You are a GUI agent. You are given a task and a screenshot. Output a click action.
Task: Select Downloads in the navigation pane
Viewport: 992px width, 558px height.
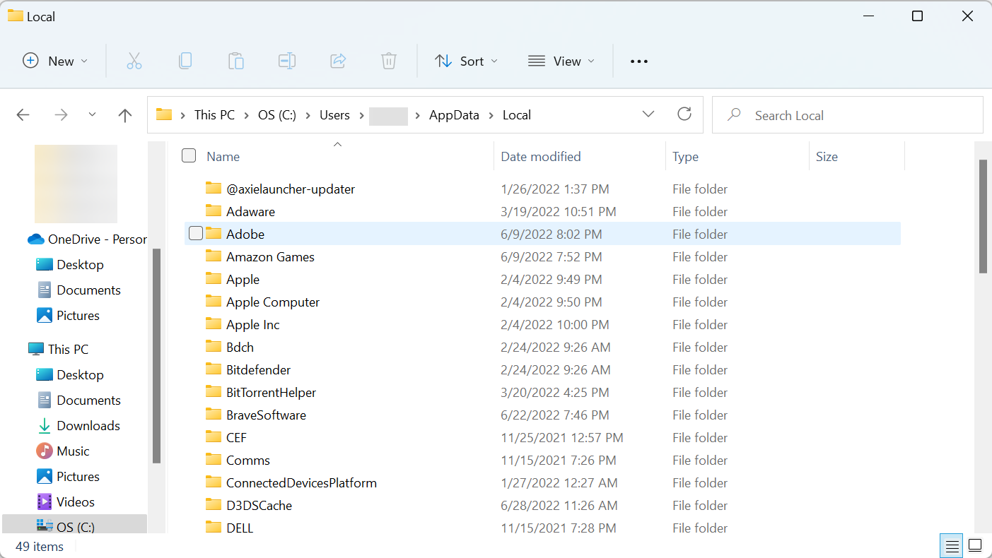coord(88,425)
